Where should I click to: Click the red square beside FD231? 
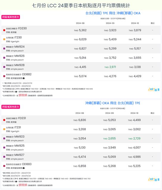(x=4, y=120)
